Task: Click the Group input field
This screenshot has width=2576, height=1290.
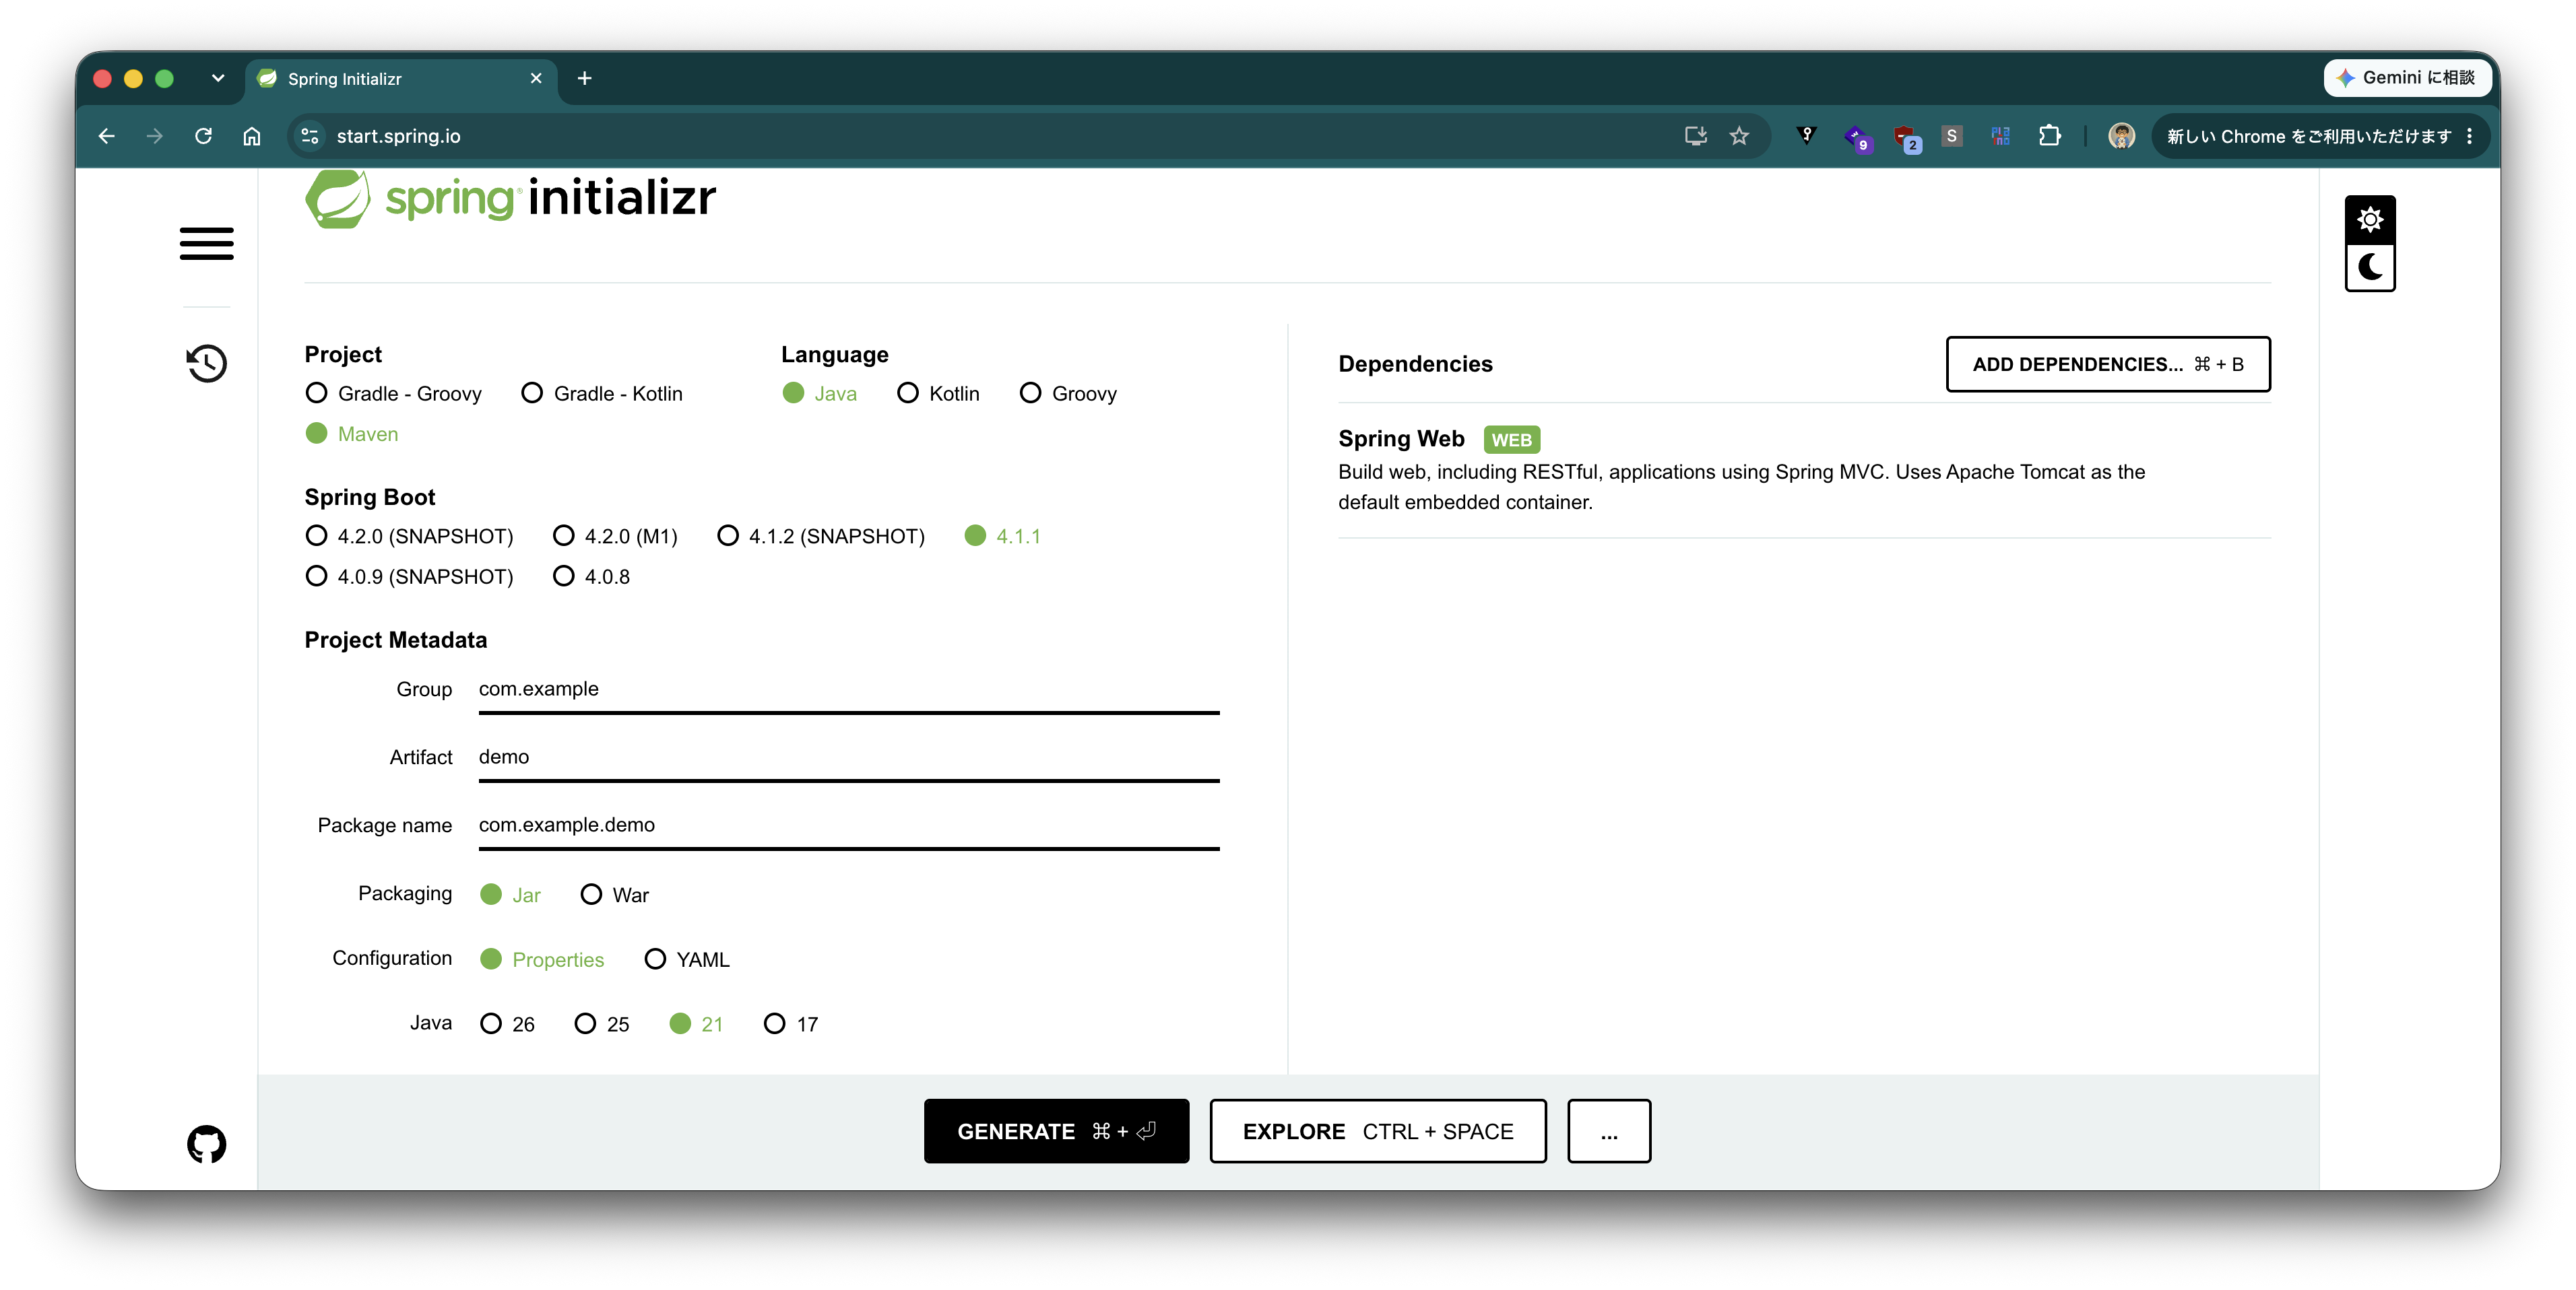Action: pos(849,691)
